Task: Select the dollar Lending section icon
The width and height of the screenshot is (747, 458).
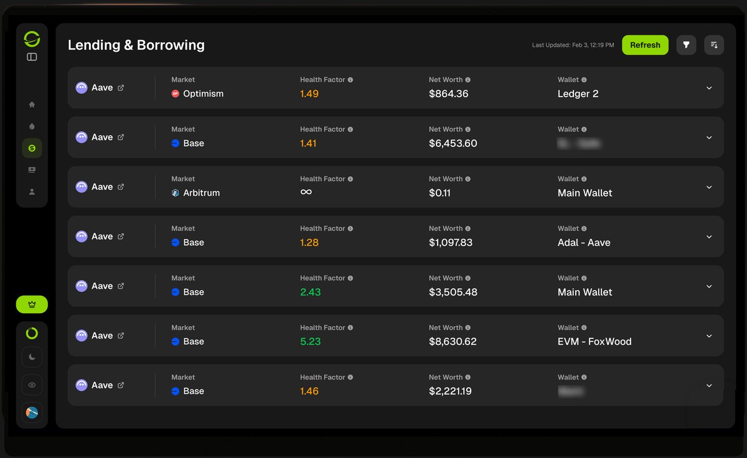Action: coord(32,147)
